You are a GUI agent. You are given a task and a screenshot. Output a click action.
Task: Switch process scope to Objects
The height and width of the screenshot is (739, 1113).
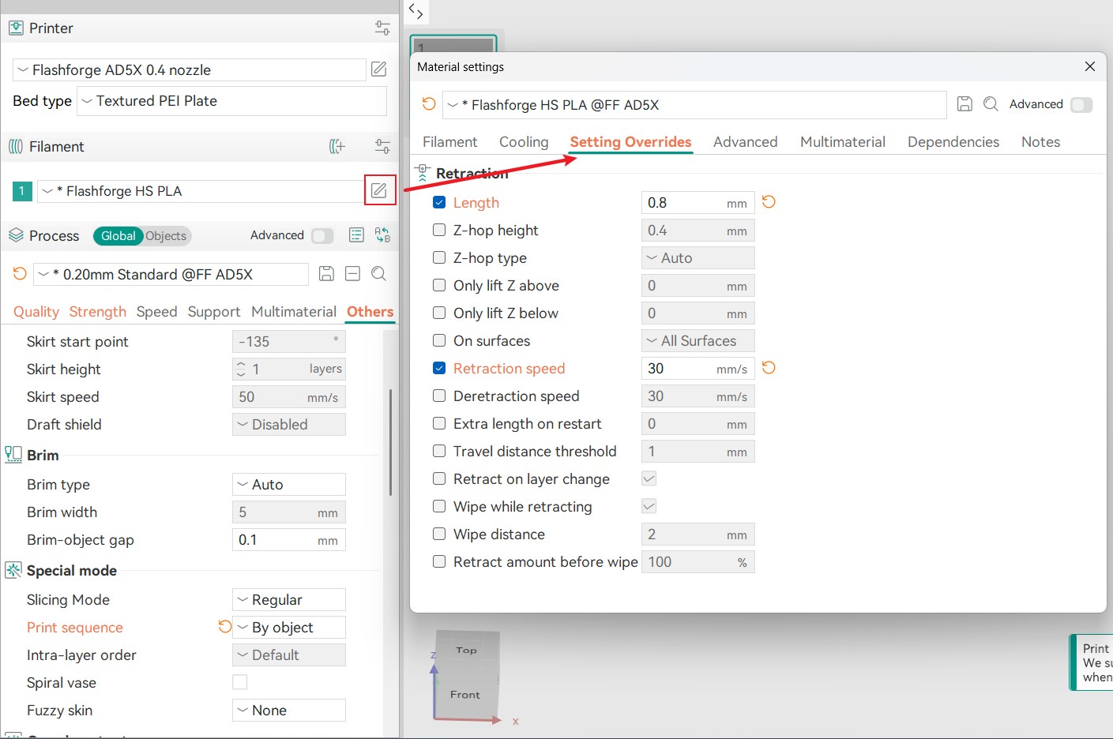tap(166, 236)
